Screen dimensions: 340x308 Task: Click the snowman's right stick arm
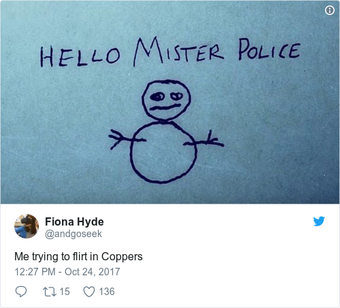[x=203, y=141]
